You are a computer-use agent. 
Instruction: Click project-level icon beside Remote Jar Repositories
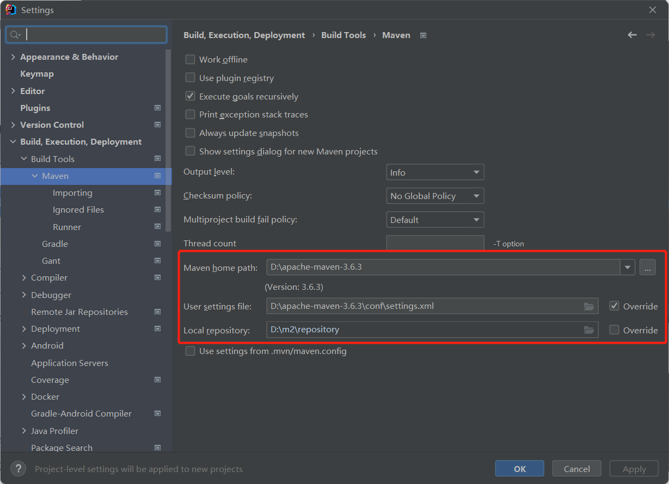coord(157,312)
